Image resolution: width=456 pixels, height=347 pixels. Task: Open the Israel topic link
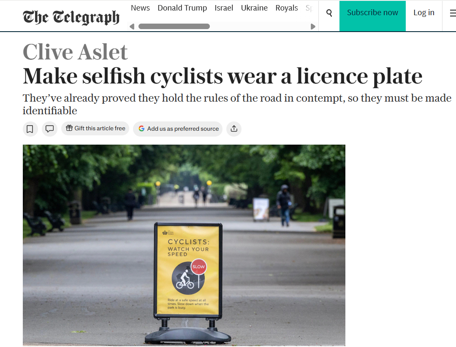[x=224, y=8]
